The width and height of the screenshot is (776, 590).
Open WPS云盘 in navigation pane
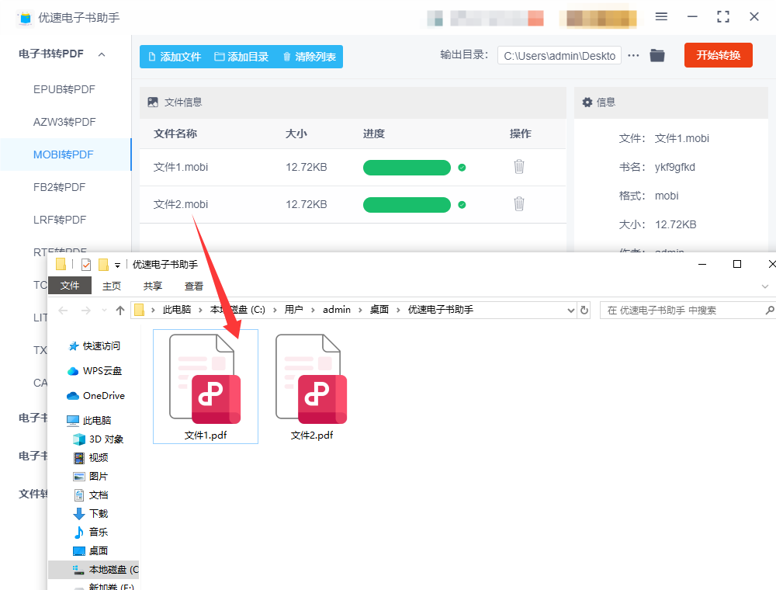tap(95, 371)
